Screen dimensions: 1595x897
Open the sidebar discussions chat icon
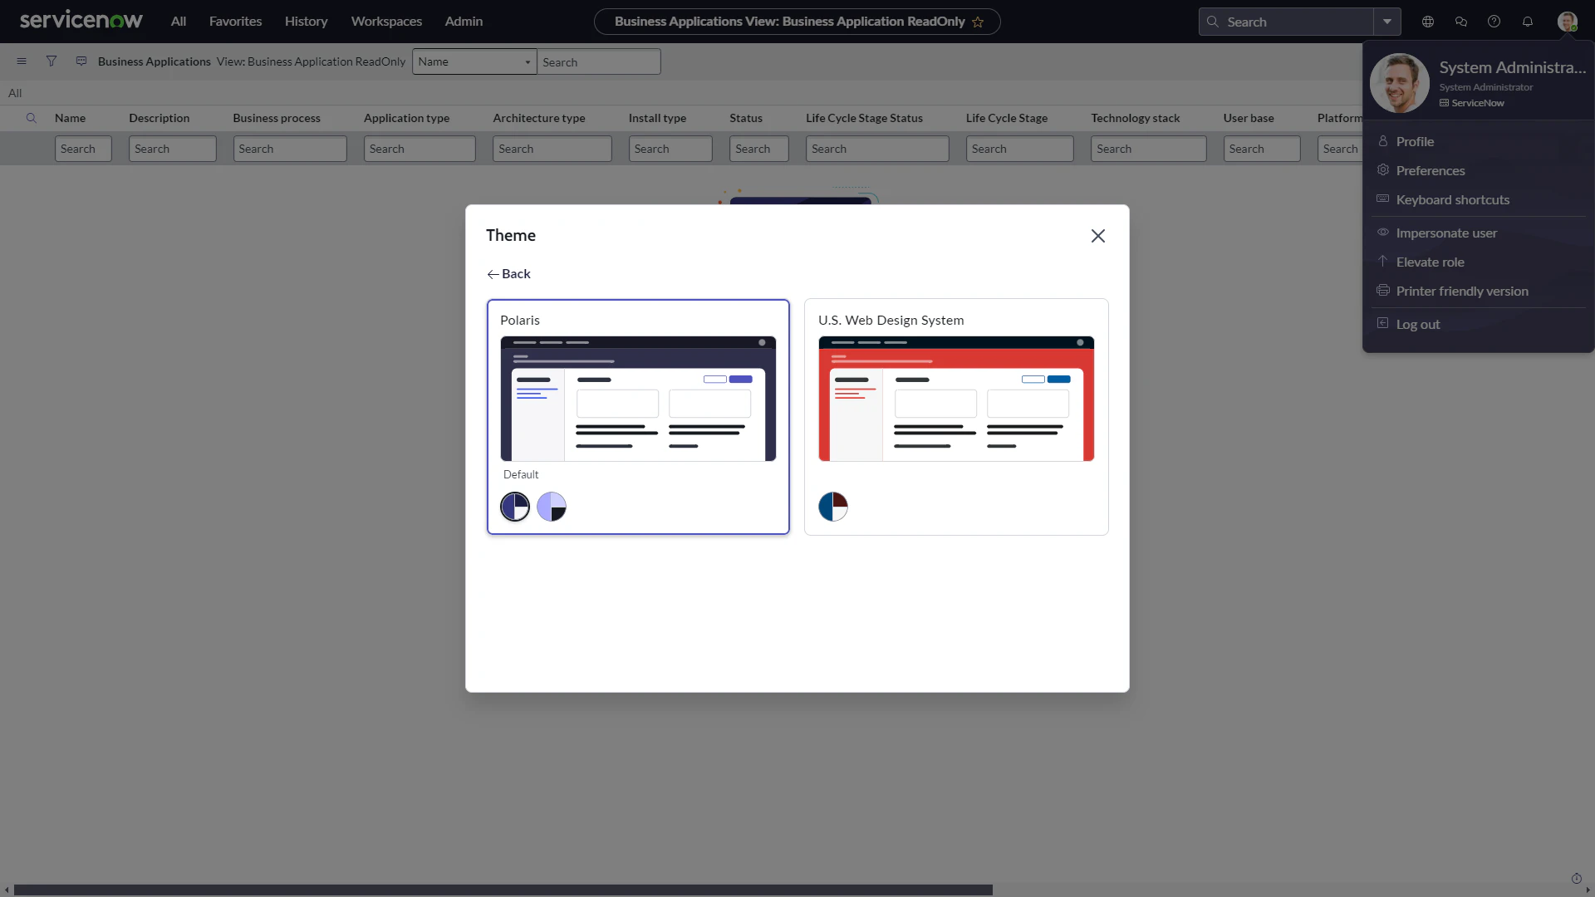(1461, 22)
